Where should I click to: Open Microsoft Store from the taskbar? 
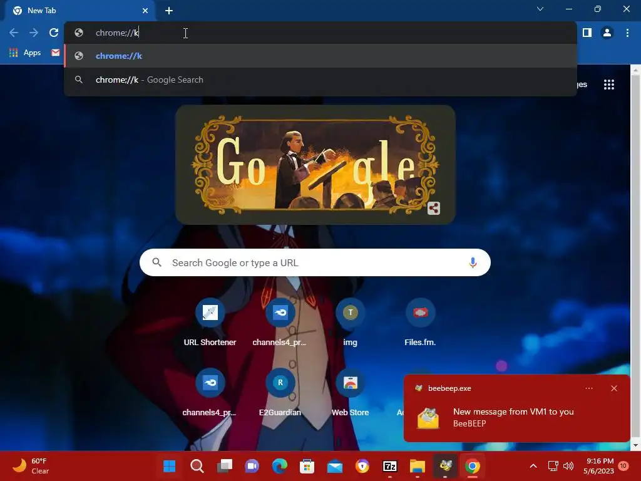pos(307,466)
